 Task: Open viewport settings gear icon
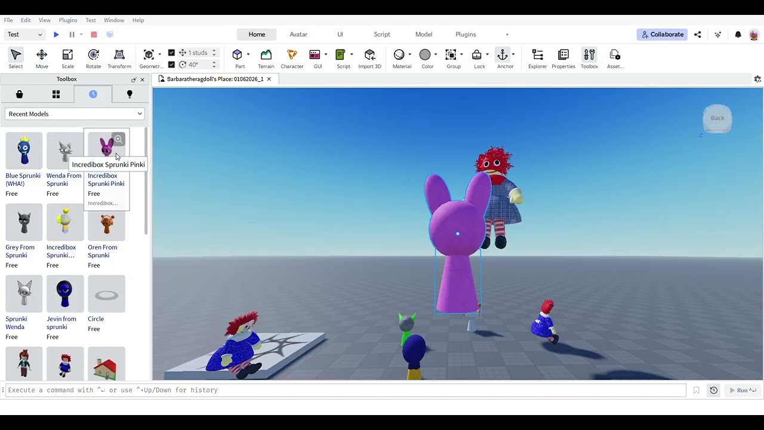[757, 79]
